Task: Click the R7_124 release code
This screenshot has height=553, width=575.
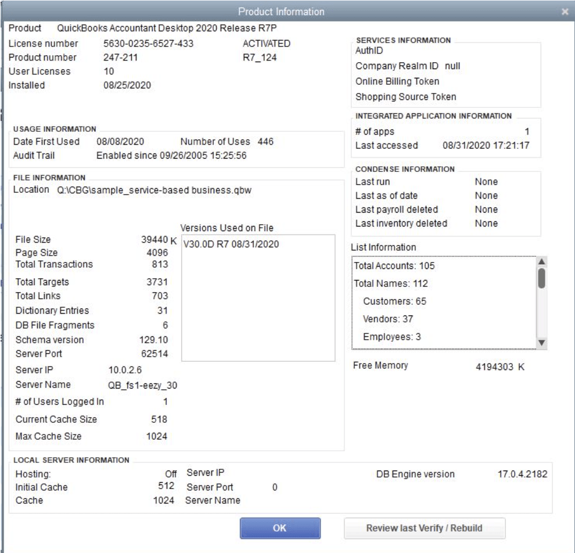Action: [259, 58]
